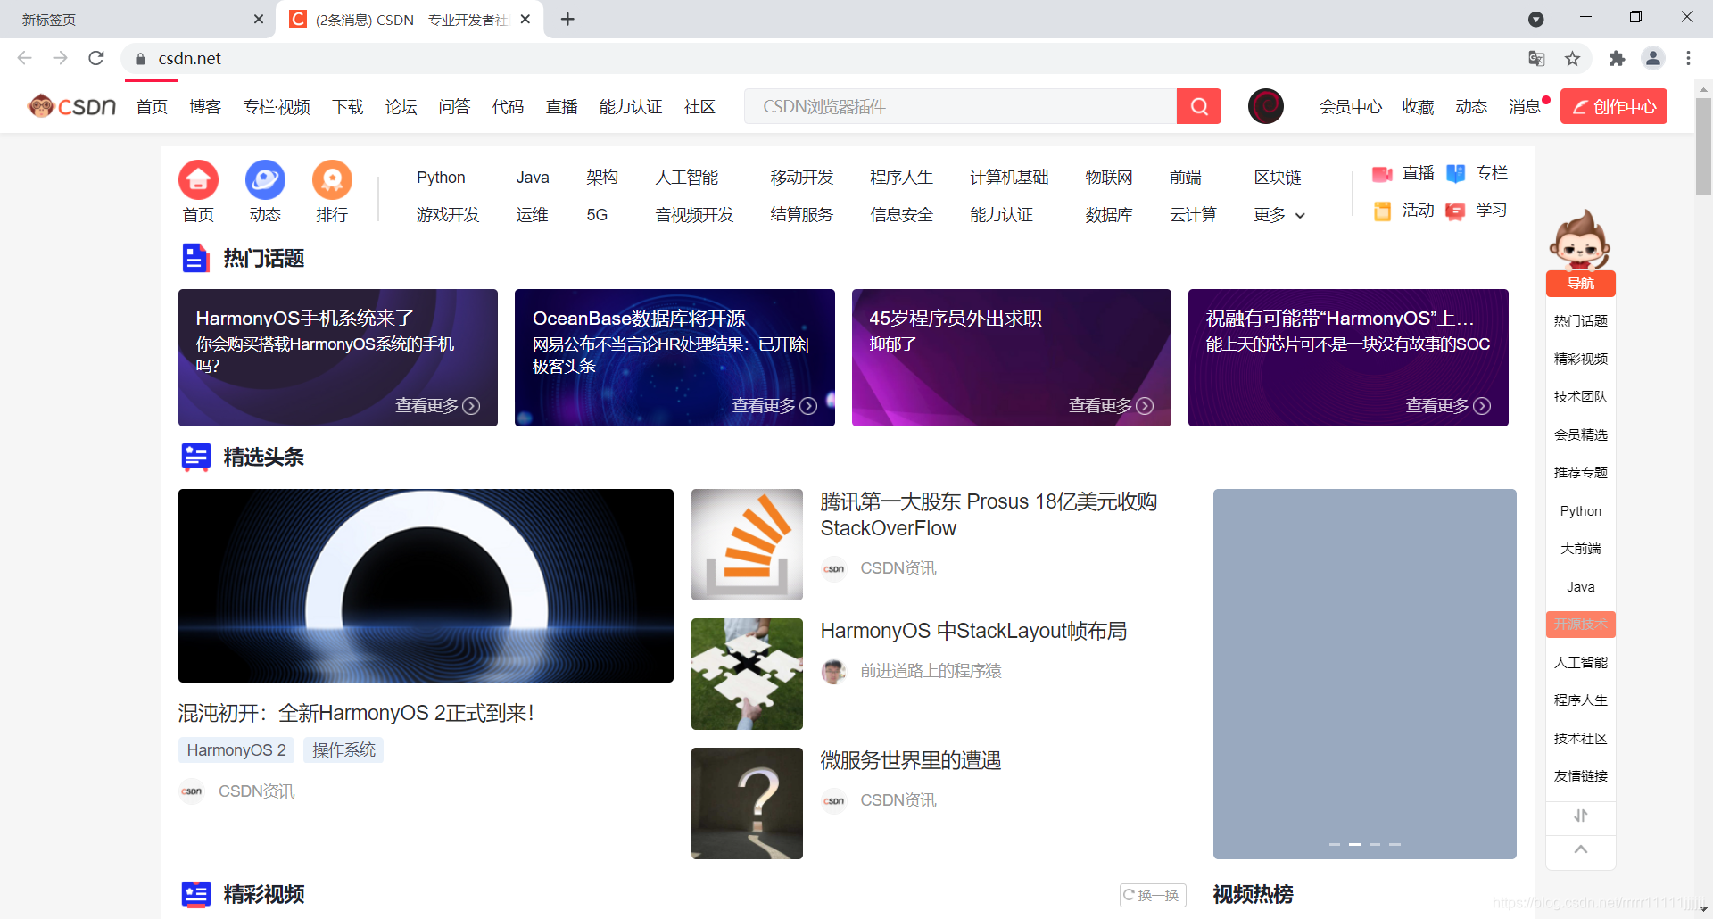1713x919 pixels.
Task: Select the Python category
Action: pyautogui.click(x=441, y=178)
